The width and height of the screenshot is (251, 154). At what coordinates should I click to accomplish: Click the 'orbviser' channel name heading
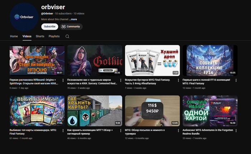pos(53,7)
